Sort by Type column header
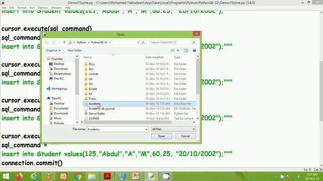Viewport: 323px width, 181px height. 177,57
